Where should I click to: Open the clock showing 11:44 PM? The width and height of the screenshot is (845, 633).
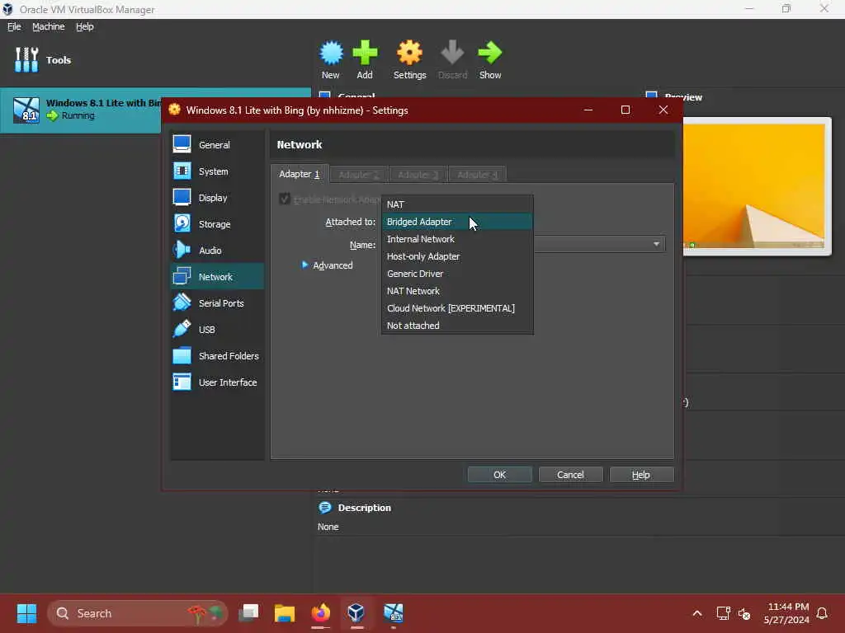click(786, 613)
